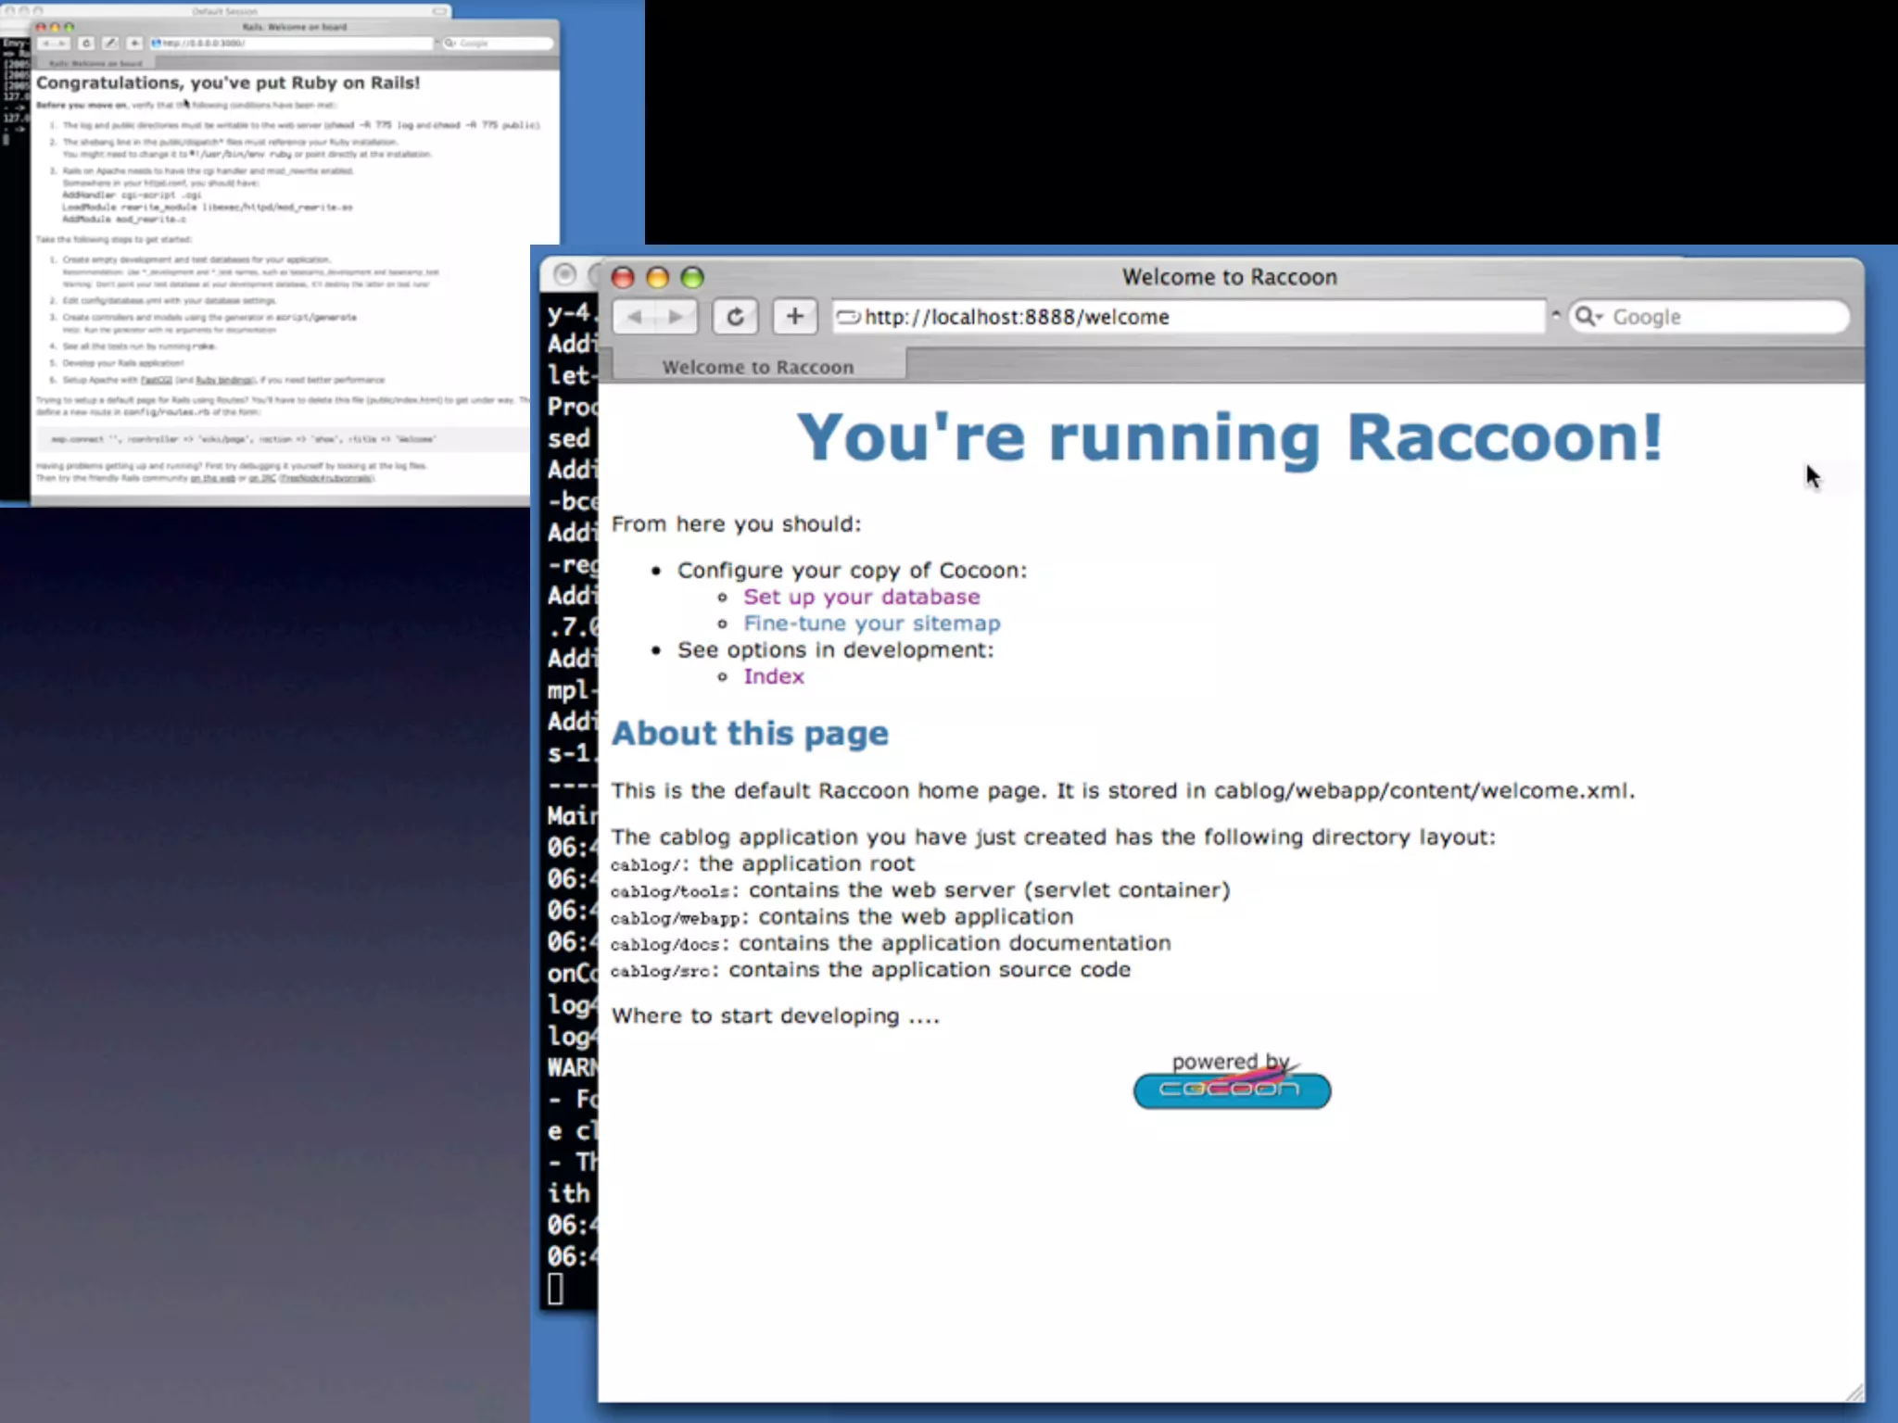
Task: Reload the small Rails welcome browser window
Action: (86, 43)
